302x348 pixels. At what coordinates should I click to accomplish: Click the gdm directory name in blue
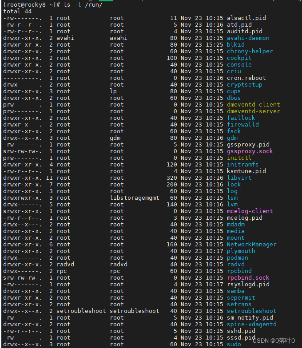point(232,138)
